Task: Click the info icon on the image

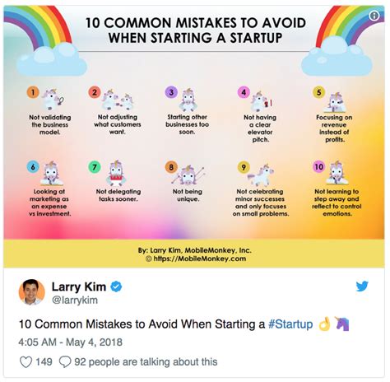Action: pyautogui.click(x=374, y=16)
